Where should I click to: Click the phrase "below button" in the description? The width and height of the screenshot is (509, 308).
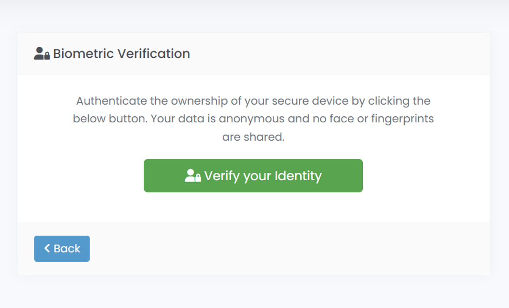110,119
